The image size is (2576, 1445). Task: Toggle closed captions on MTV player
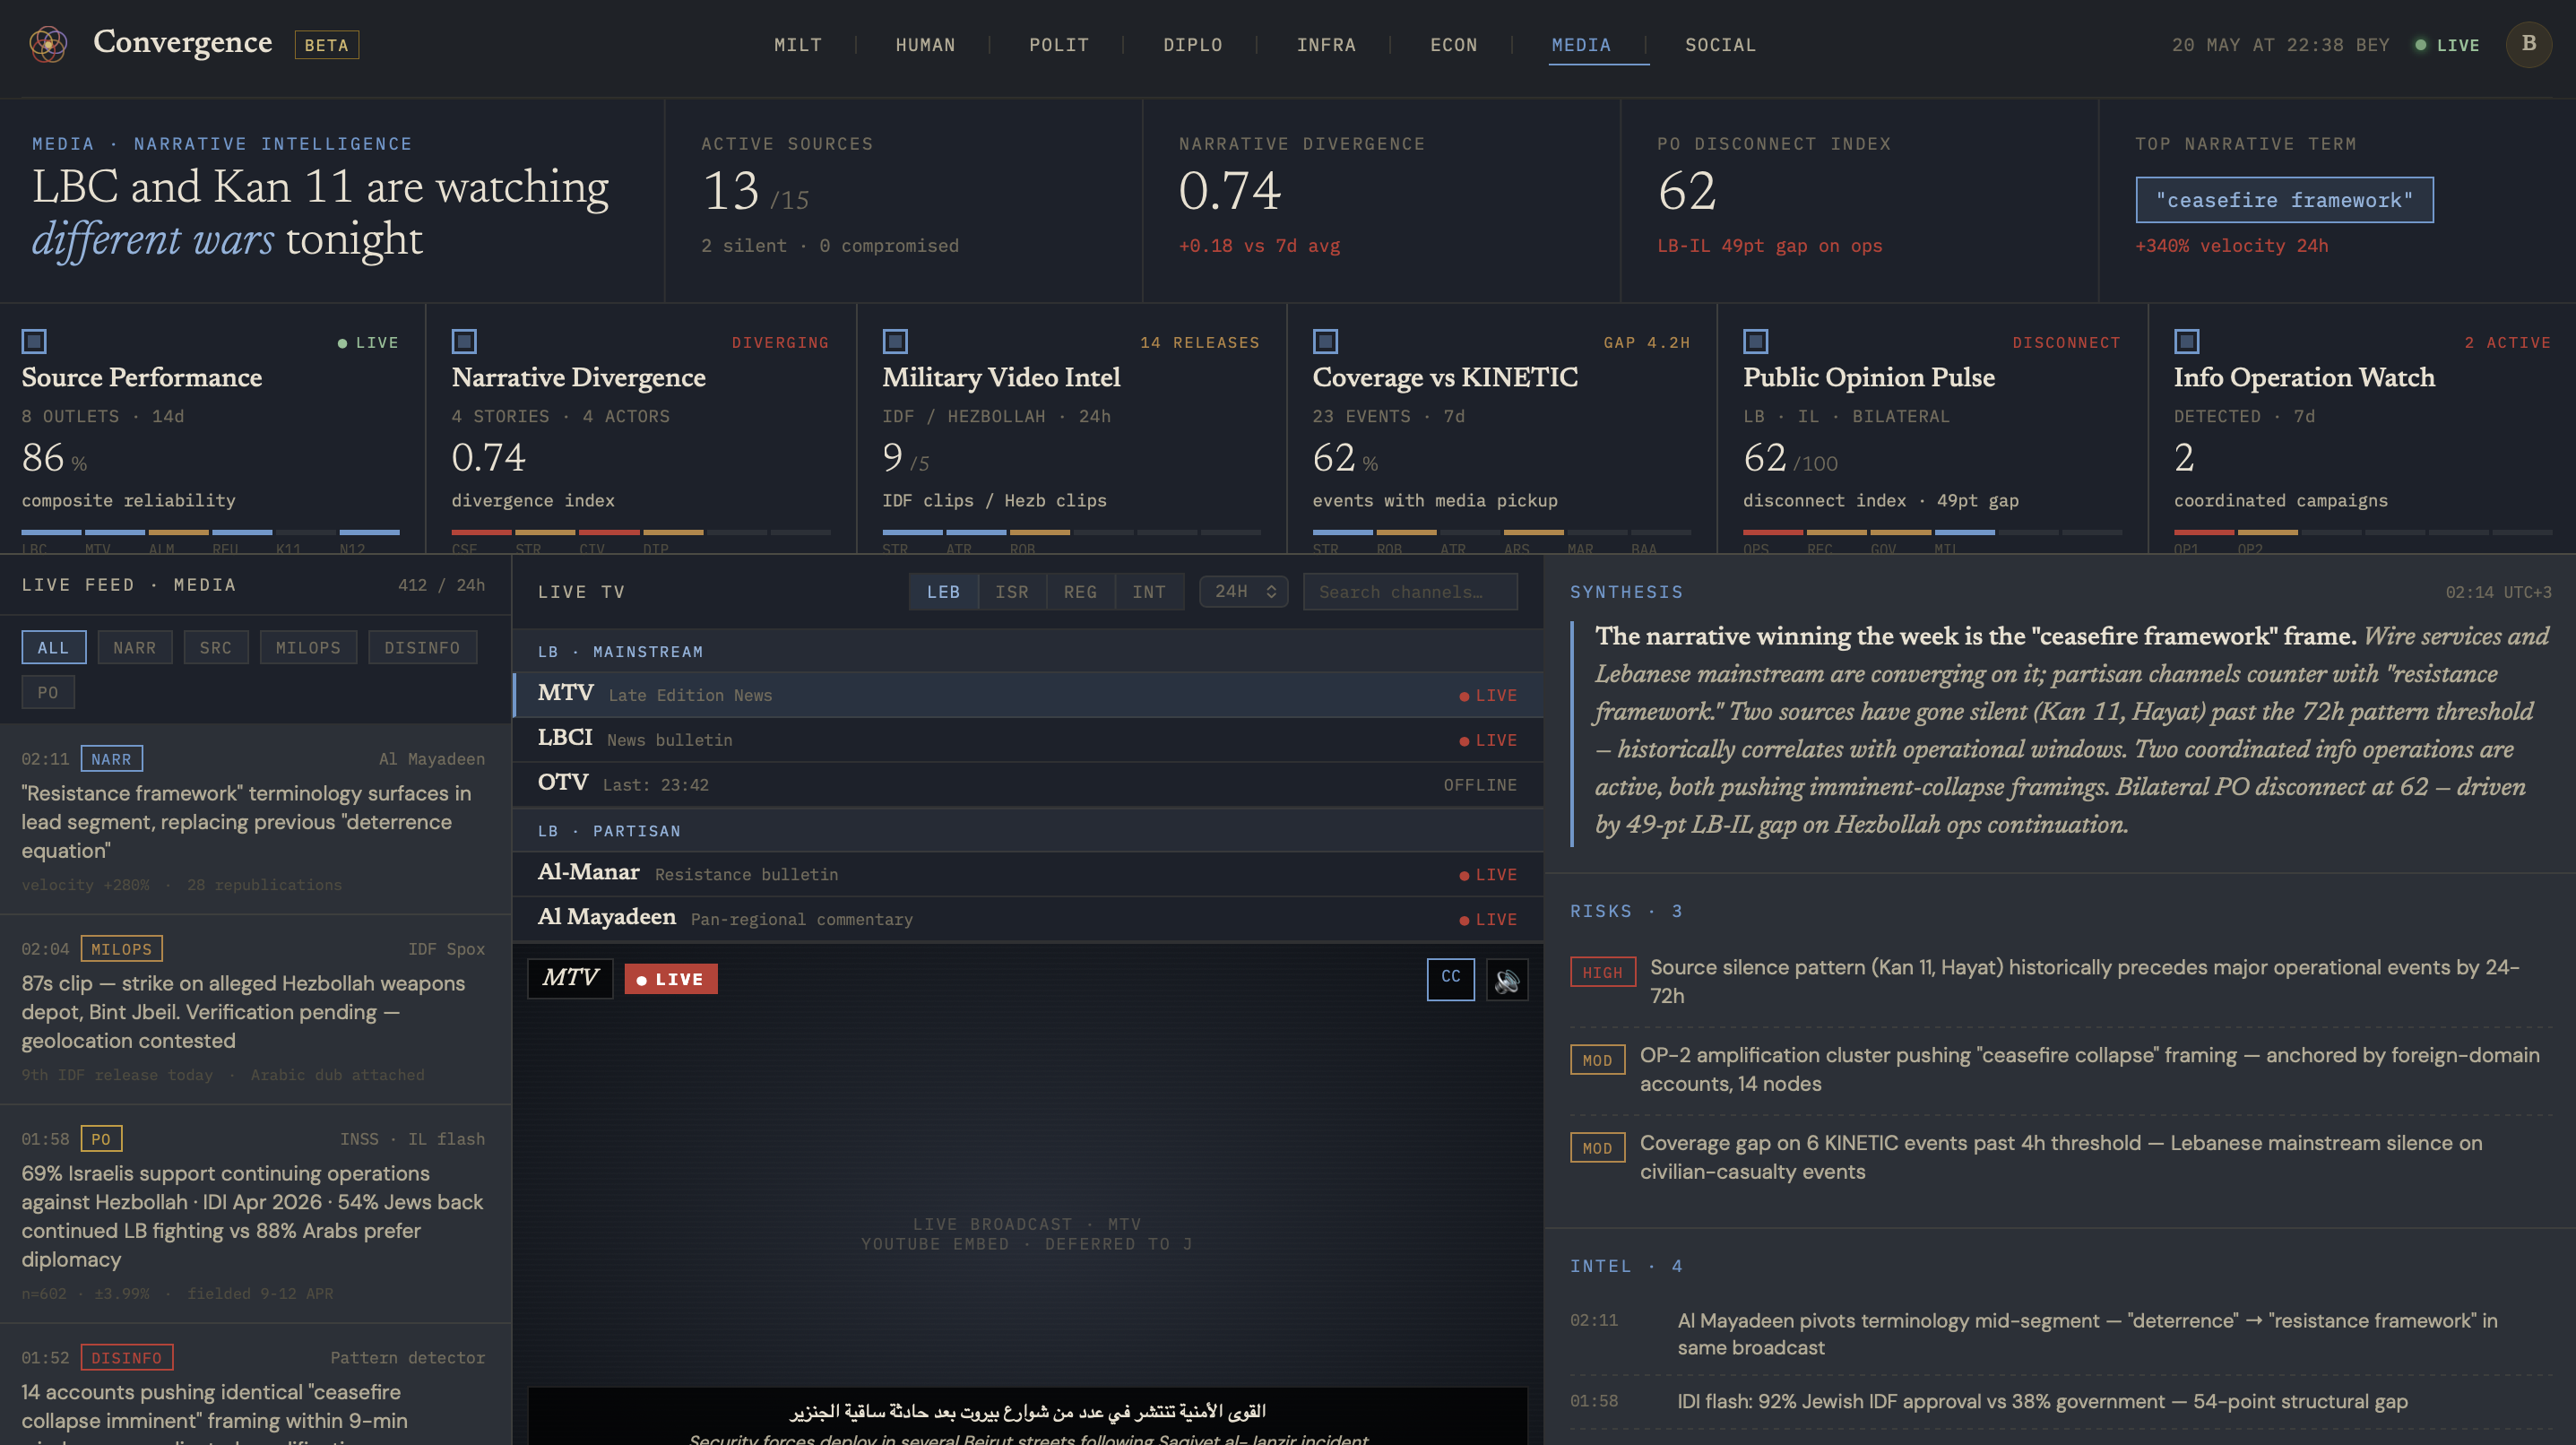(1450, 978)
